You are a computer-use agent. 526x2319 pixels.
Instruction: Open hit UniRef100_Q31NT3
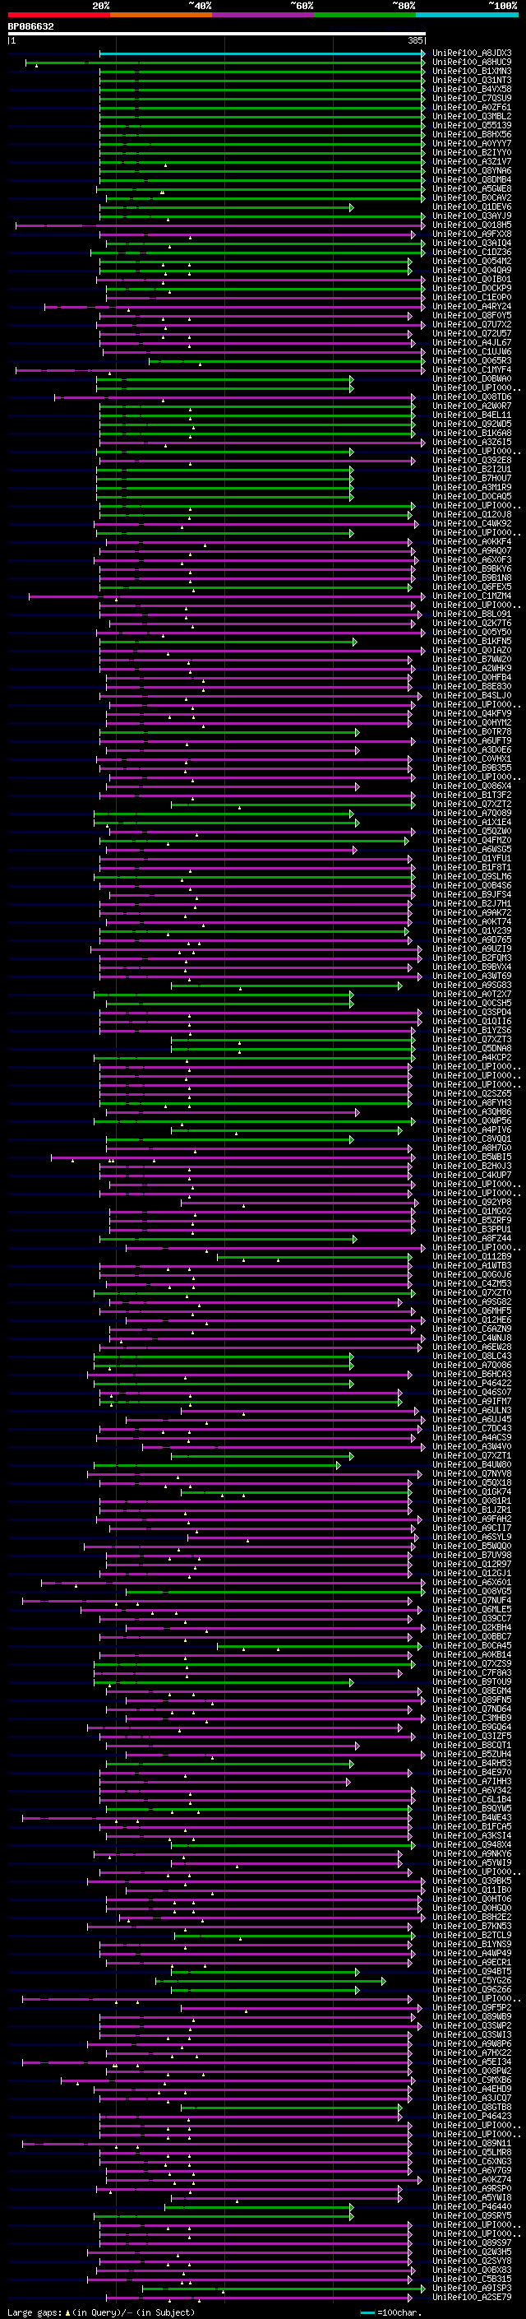coord(472,80)
